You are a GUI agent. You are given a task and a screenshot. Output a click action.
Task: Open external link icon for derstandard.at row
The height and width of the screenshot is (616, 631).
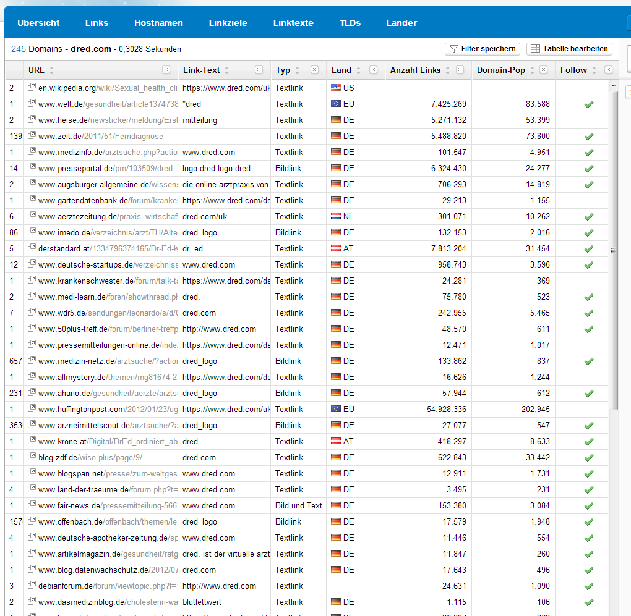click(32, 249)
